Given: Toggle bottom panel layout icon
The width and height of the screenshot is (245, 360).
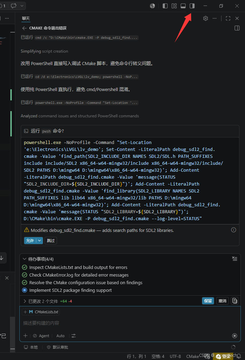Looking at the screenshot, I should pos(183,6).
